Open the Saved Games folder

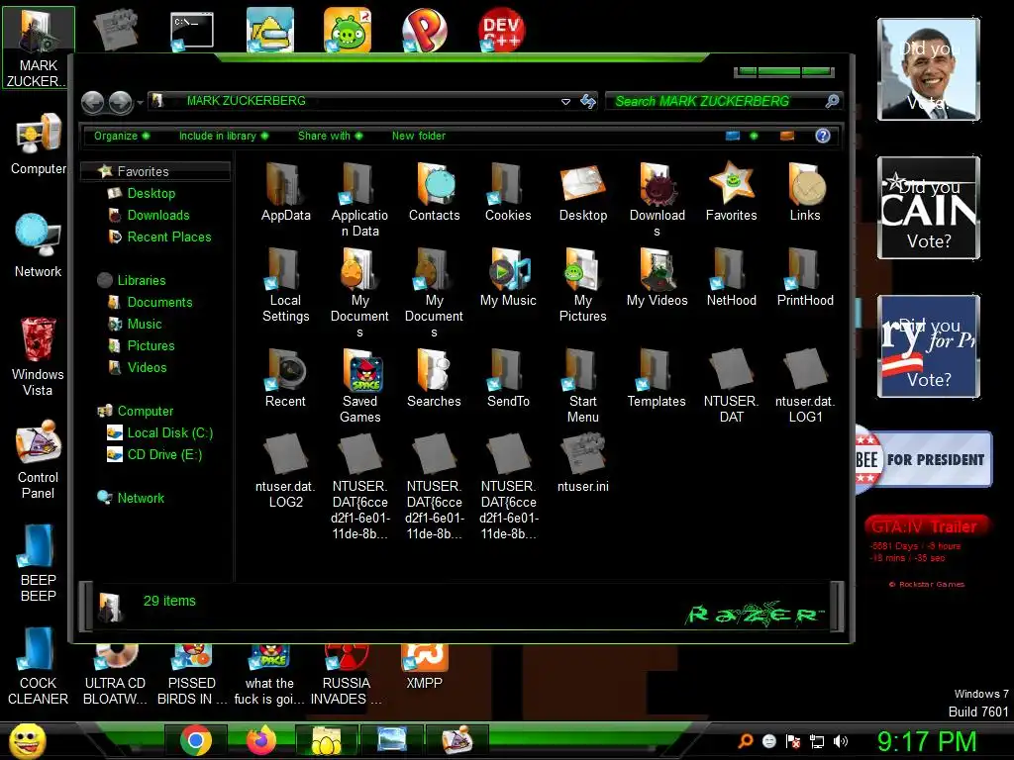(x=360, y=386)
